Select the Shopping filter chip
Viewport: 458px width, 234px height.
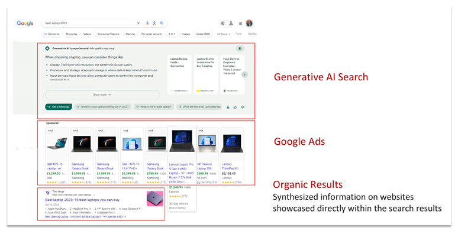coord(71,34)
